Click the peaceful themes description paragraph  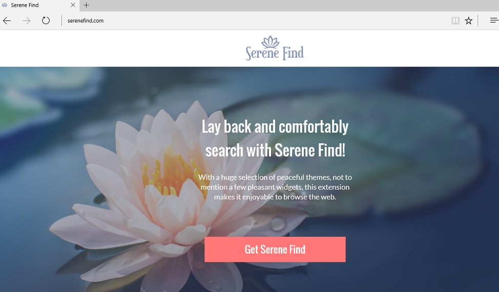(x=275, y=187)
